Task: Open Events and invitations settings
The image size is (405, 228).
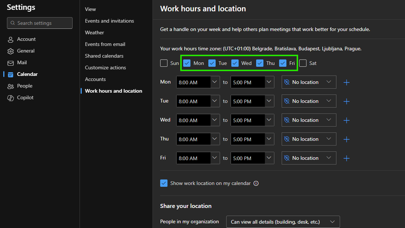Action: 109,21
